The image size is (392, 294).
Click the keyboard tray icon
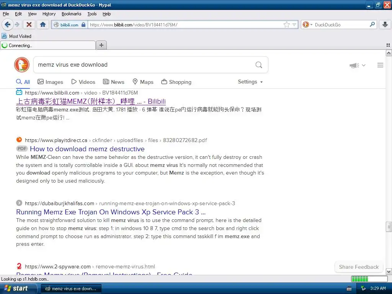pyautogui.click(x=349, y=289)
